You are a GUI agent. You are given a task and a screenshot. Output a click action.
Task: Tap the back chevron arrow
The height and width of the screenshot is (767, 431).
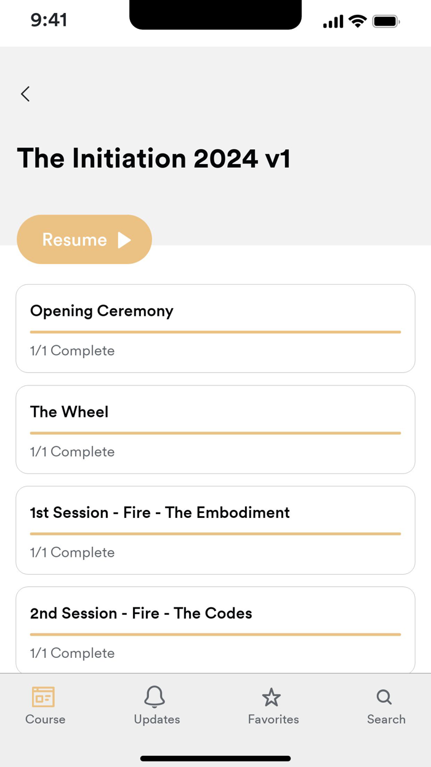(25, 94)
